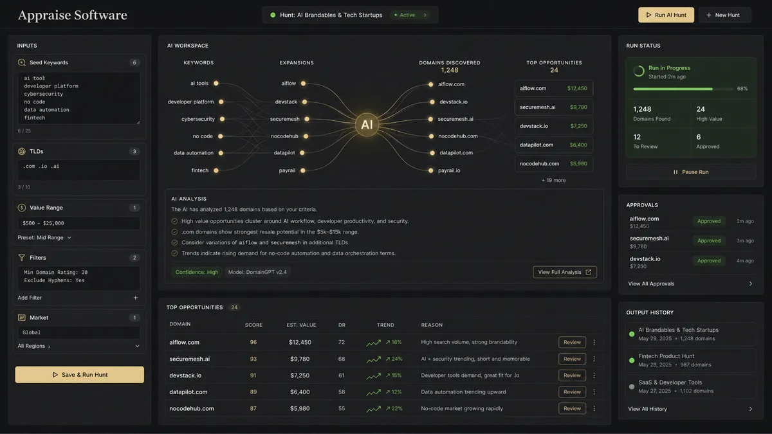772x434 pixels.
Task: Open the hunt selector chevron in header
Action: click(425, 15)
